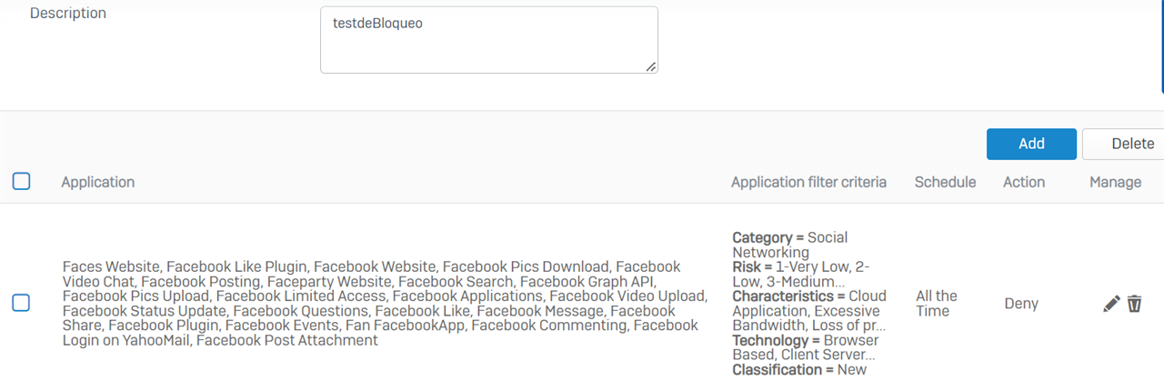1164x391 pixels.
Task: Select the "All the Time" schedule cell
Action: (937, 304)
